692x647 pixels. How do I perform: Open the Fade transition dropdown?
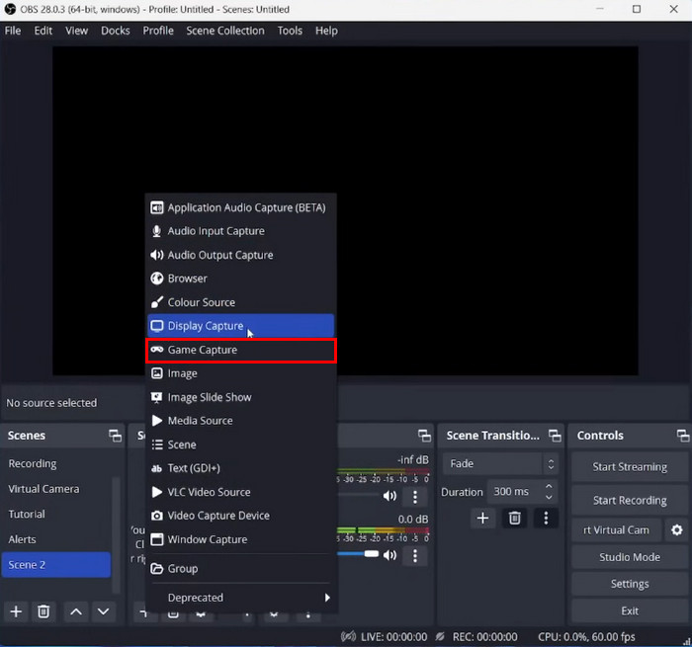[500, 464]
